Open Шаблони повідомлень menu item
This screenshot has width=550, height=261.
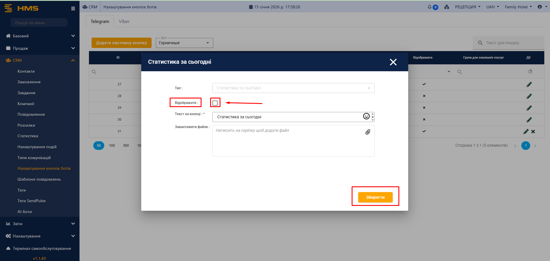[x=39, y=179]
